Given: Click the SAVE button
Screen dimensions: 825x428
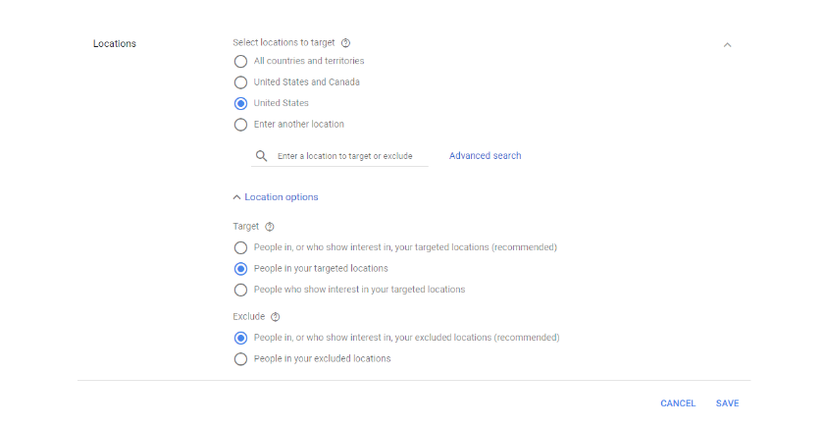Looking at the screenshot, I should [x=727, y=403].
